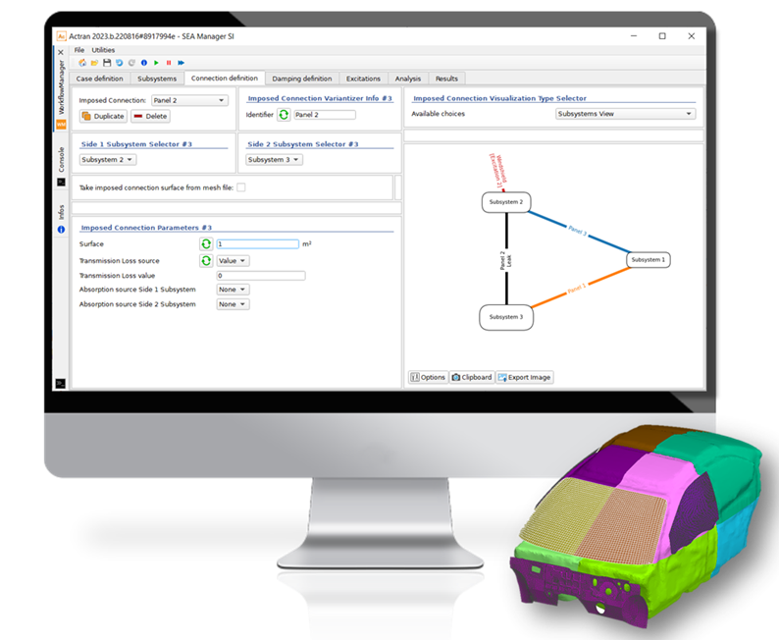Click the Duplicate button
The height and width of the screenshot is (640, 779).
point(103,116)
